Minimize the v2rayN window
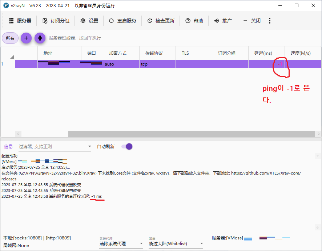 point(280,5)
